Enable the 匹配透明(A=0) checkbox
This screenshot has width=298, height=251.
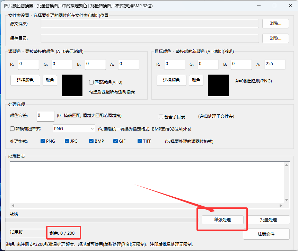tap(91, 82)
